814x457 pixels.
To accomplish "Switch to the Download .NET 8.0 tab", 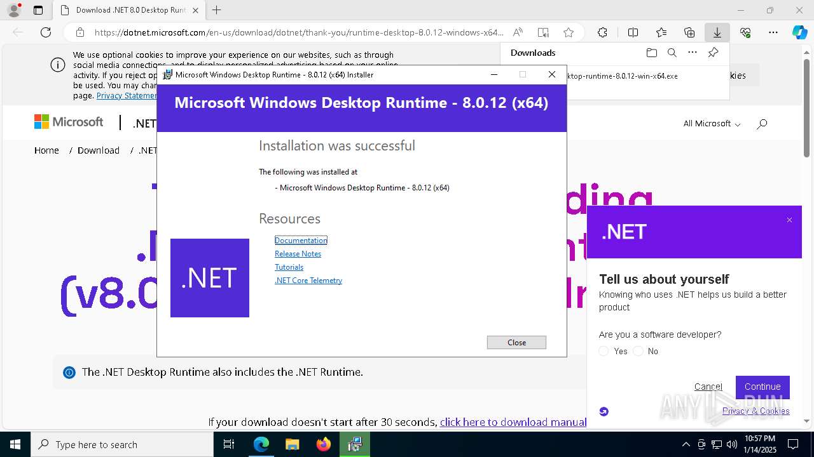I will (x=130, y=10).
